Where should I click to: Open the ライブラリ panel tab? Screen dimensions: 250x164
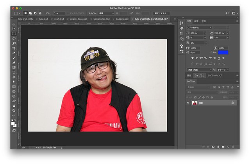(x=199, y=75)
